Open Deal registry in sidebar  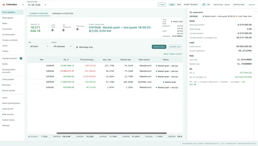(12, 18)
